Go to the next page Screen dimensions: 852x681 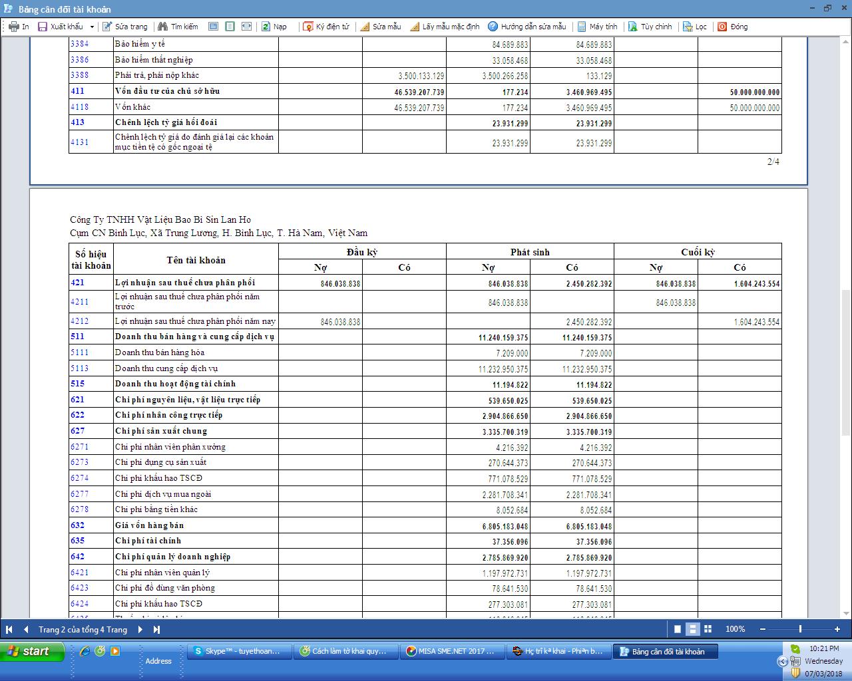[140, 629]
